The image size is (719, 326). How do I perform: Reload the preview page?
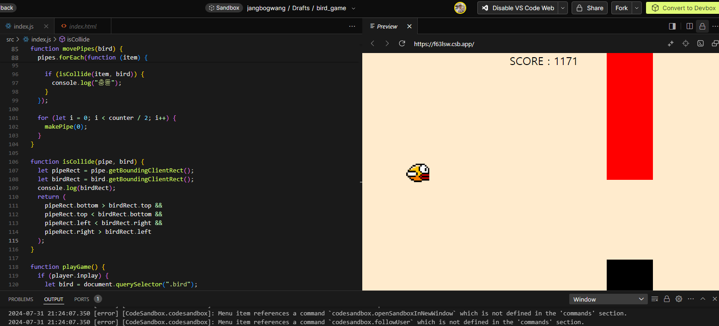tap(402, 43)
